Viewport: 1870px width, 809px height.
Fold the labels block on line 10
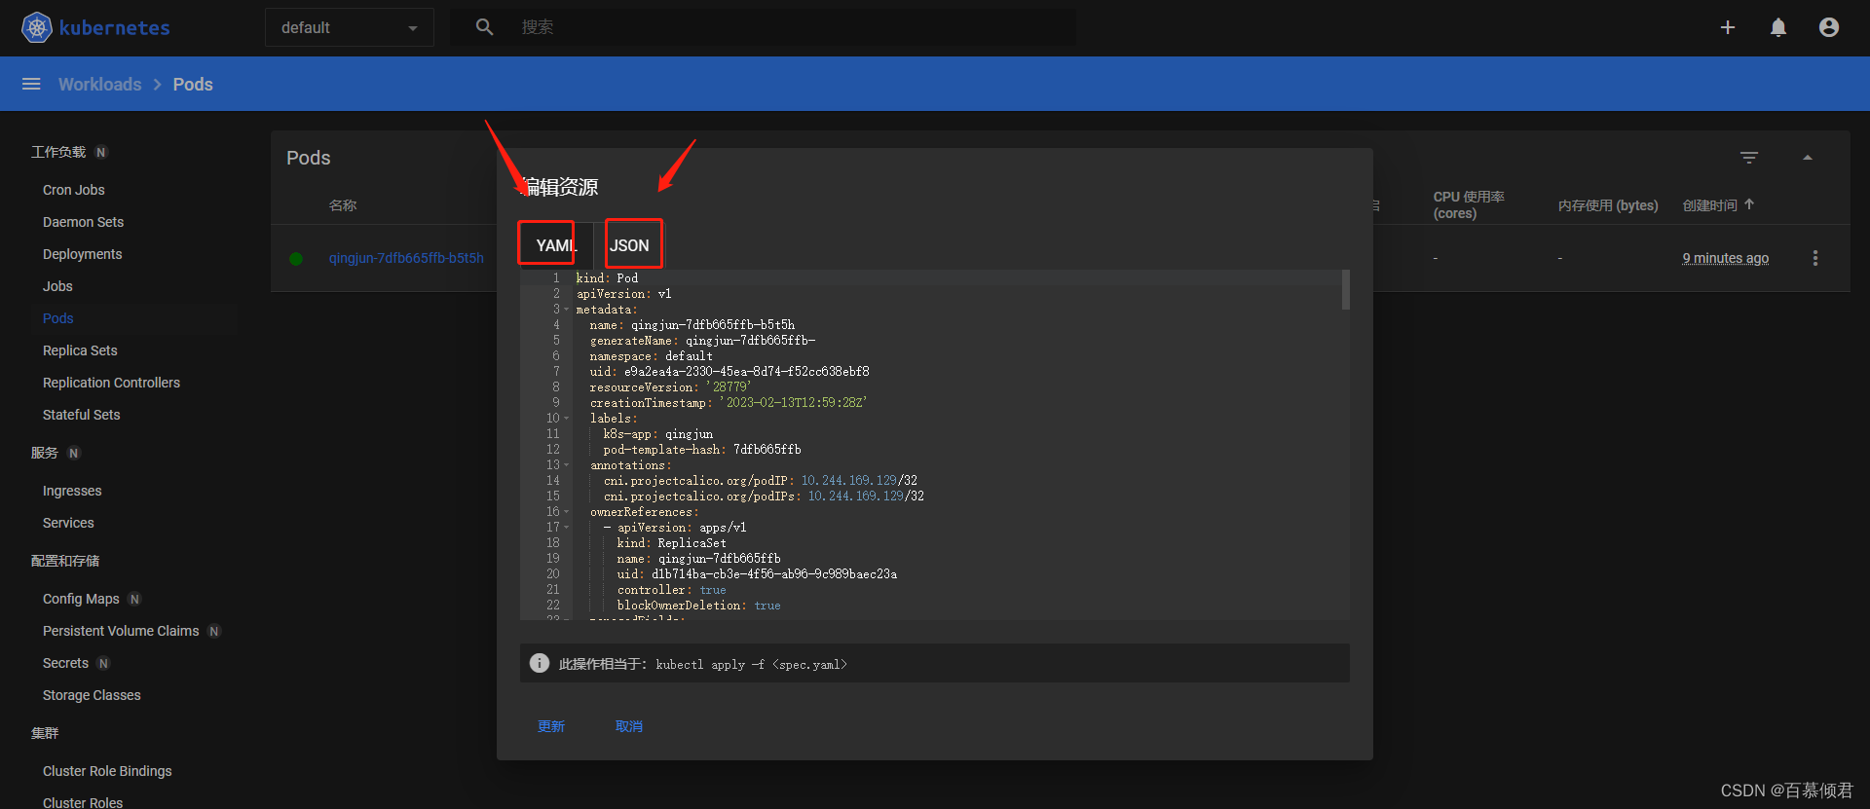[x=566, y=419]
